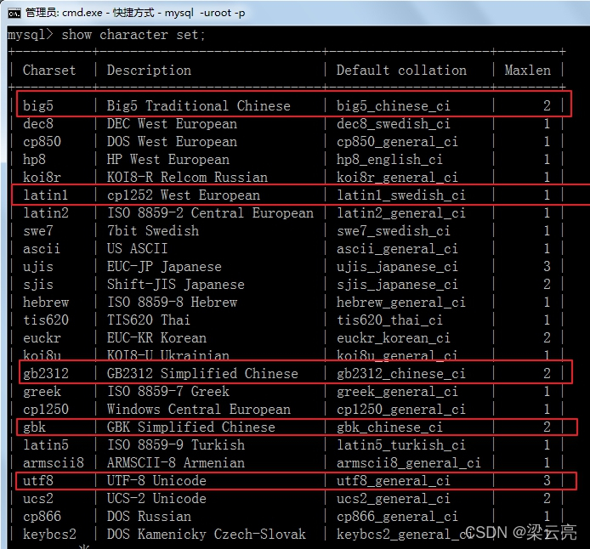590x549 pixels.
Task: Click the '7bit Swedish' description
Action: click(153, 231)
